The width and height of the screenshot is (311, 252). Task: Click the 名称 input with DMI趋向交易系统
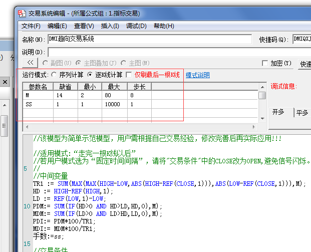pos(149,39)
